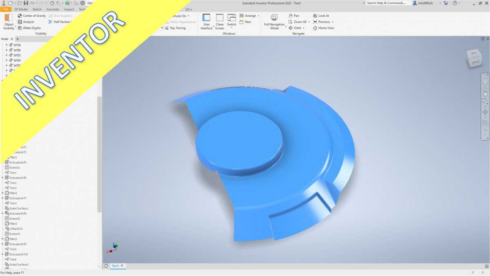Start the Pan tool in the Navigate panel
The height and width of the screenshot is (276, 490).
click(294, 16)
